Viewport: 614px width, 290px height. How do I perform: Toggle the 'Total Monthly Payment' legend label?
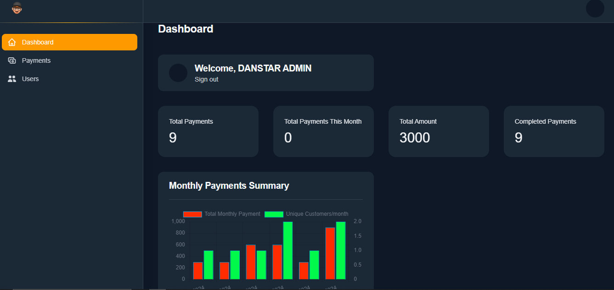(232, 214)
